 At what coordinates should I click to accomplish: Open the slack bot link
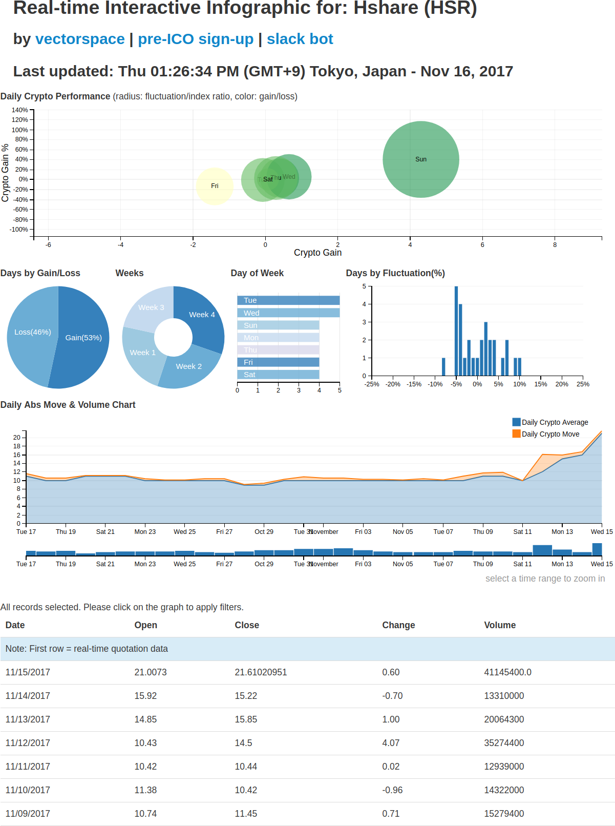[300, 39]
